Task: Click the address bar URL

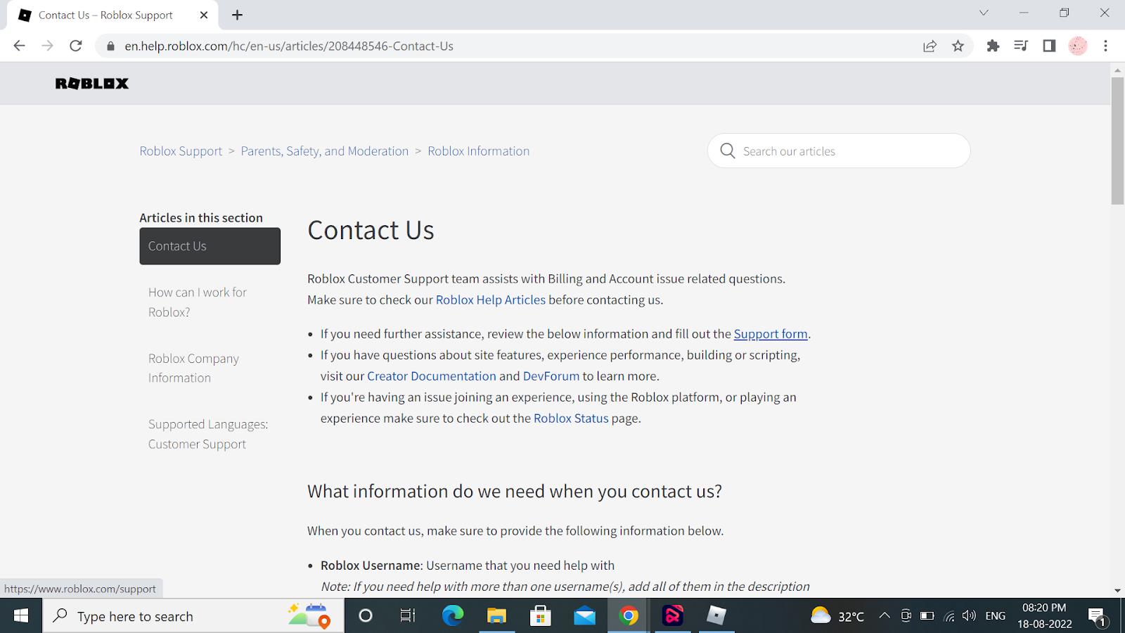Action: (x=289, y=46)
